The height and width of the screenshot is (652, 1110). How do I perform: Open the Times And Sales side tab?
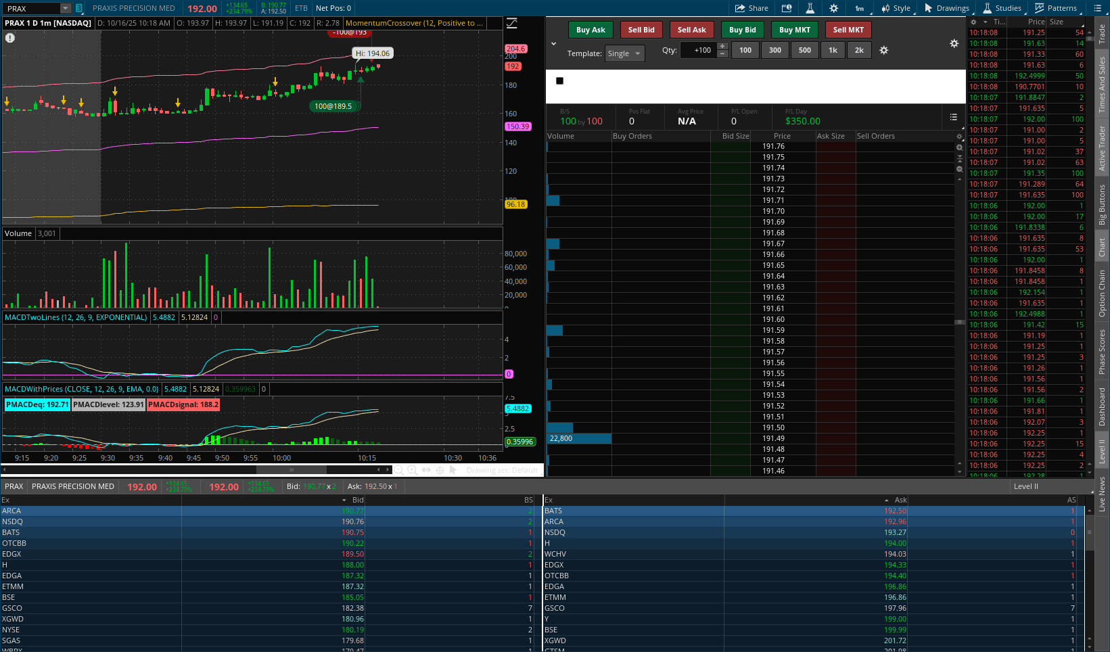click(1102, 85)
